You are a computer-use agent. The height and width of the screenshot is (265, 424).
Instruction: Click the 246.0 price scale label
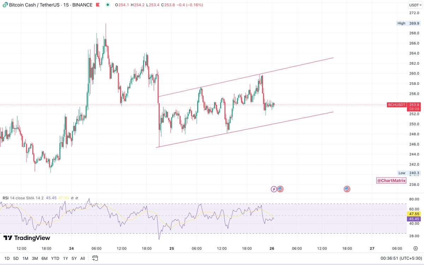pos(414,144)
